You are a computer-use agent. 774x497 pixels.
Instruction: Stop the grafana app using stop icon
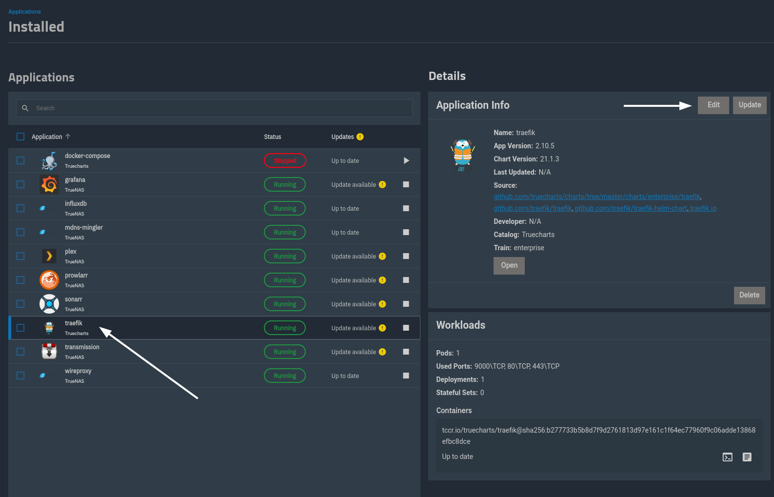click(406, 184)
